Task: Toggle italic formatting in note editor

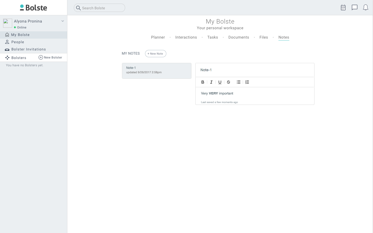Action: pos(211,82)
